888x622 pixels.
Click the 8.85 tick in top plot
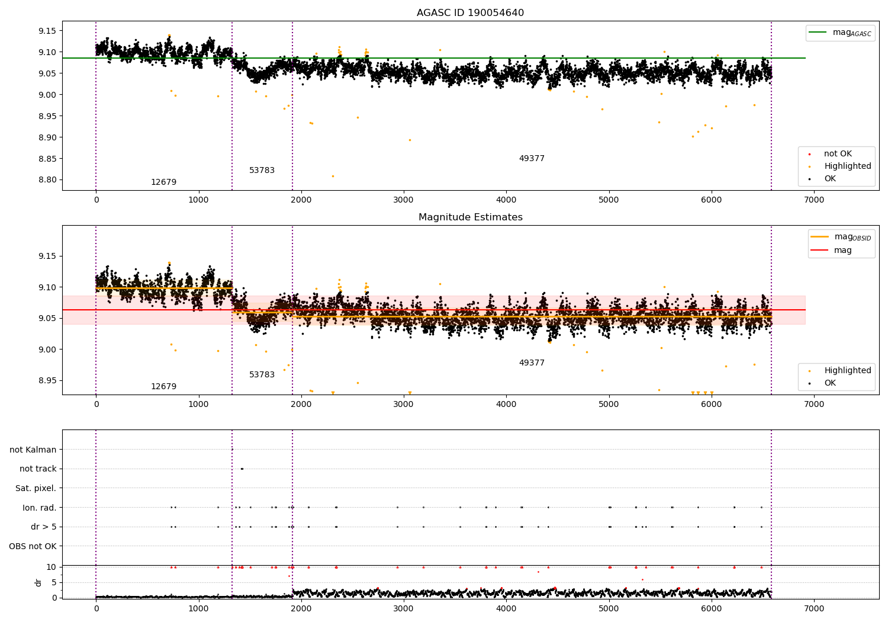point(46,159)
